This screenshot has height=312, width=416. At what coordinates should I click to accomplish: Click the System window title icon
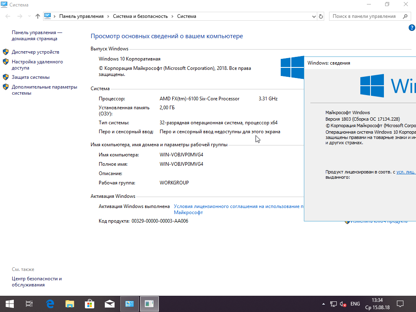pyautogui.click(x=4, y=4)
